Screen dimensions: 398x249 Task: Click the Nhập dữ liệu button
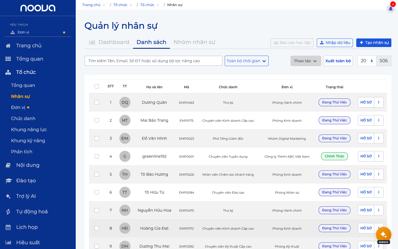point(335,43)
